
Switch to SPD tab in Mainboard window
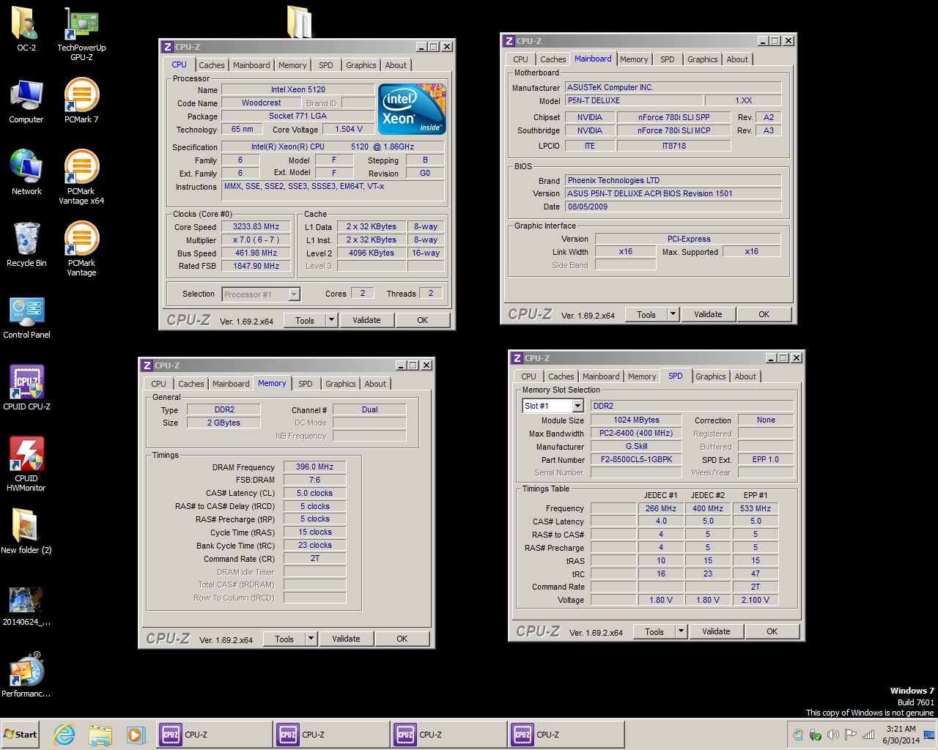668,59
